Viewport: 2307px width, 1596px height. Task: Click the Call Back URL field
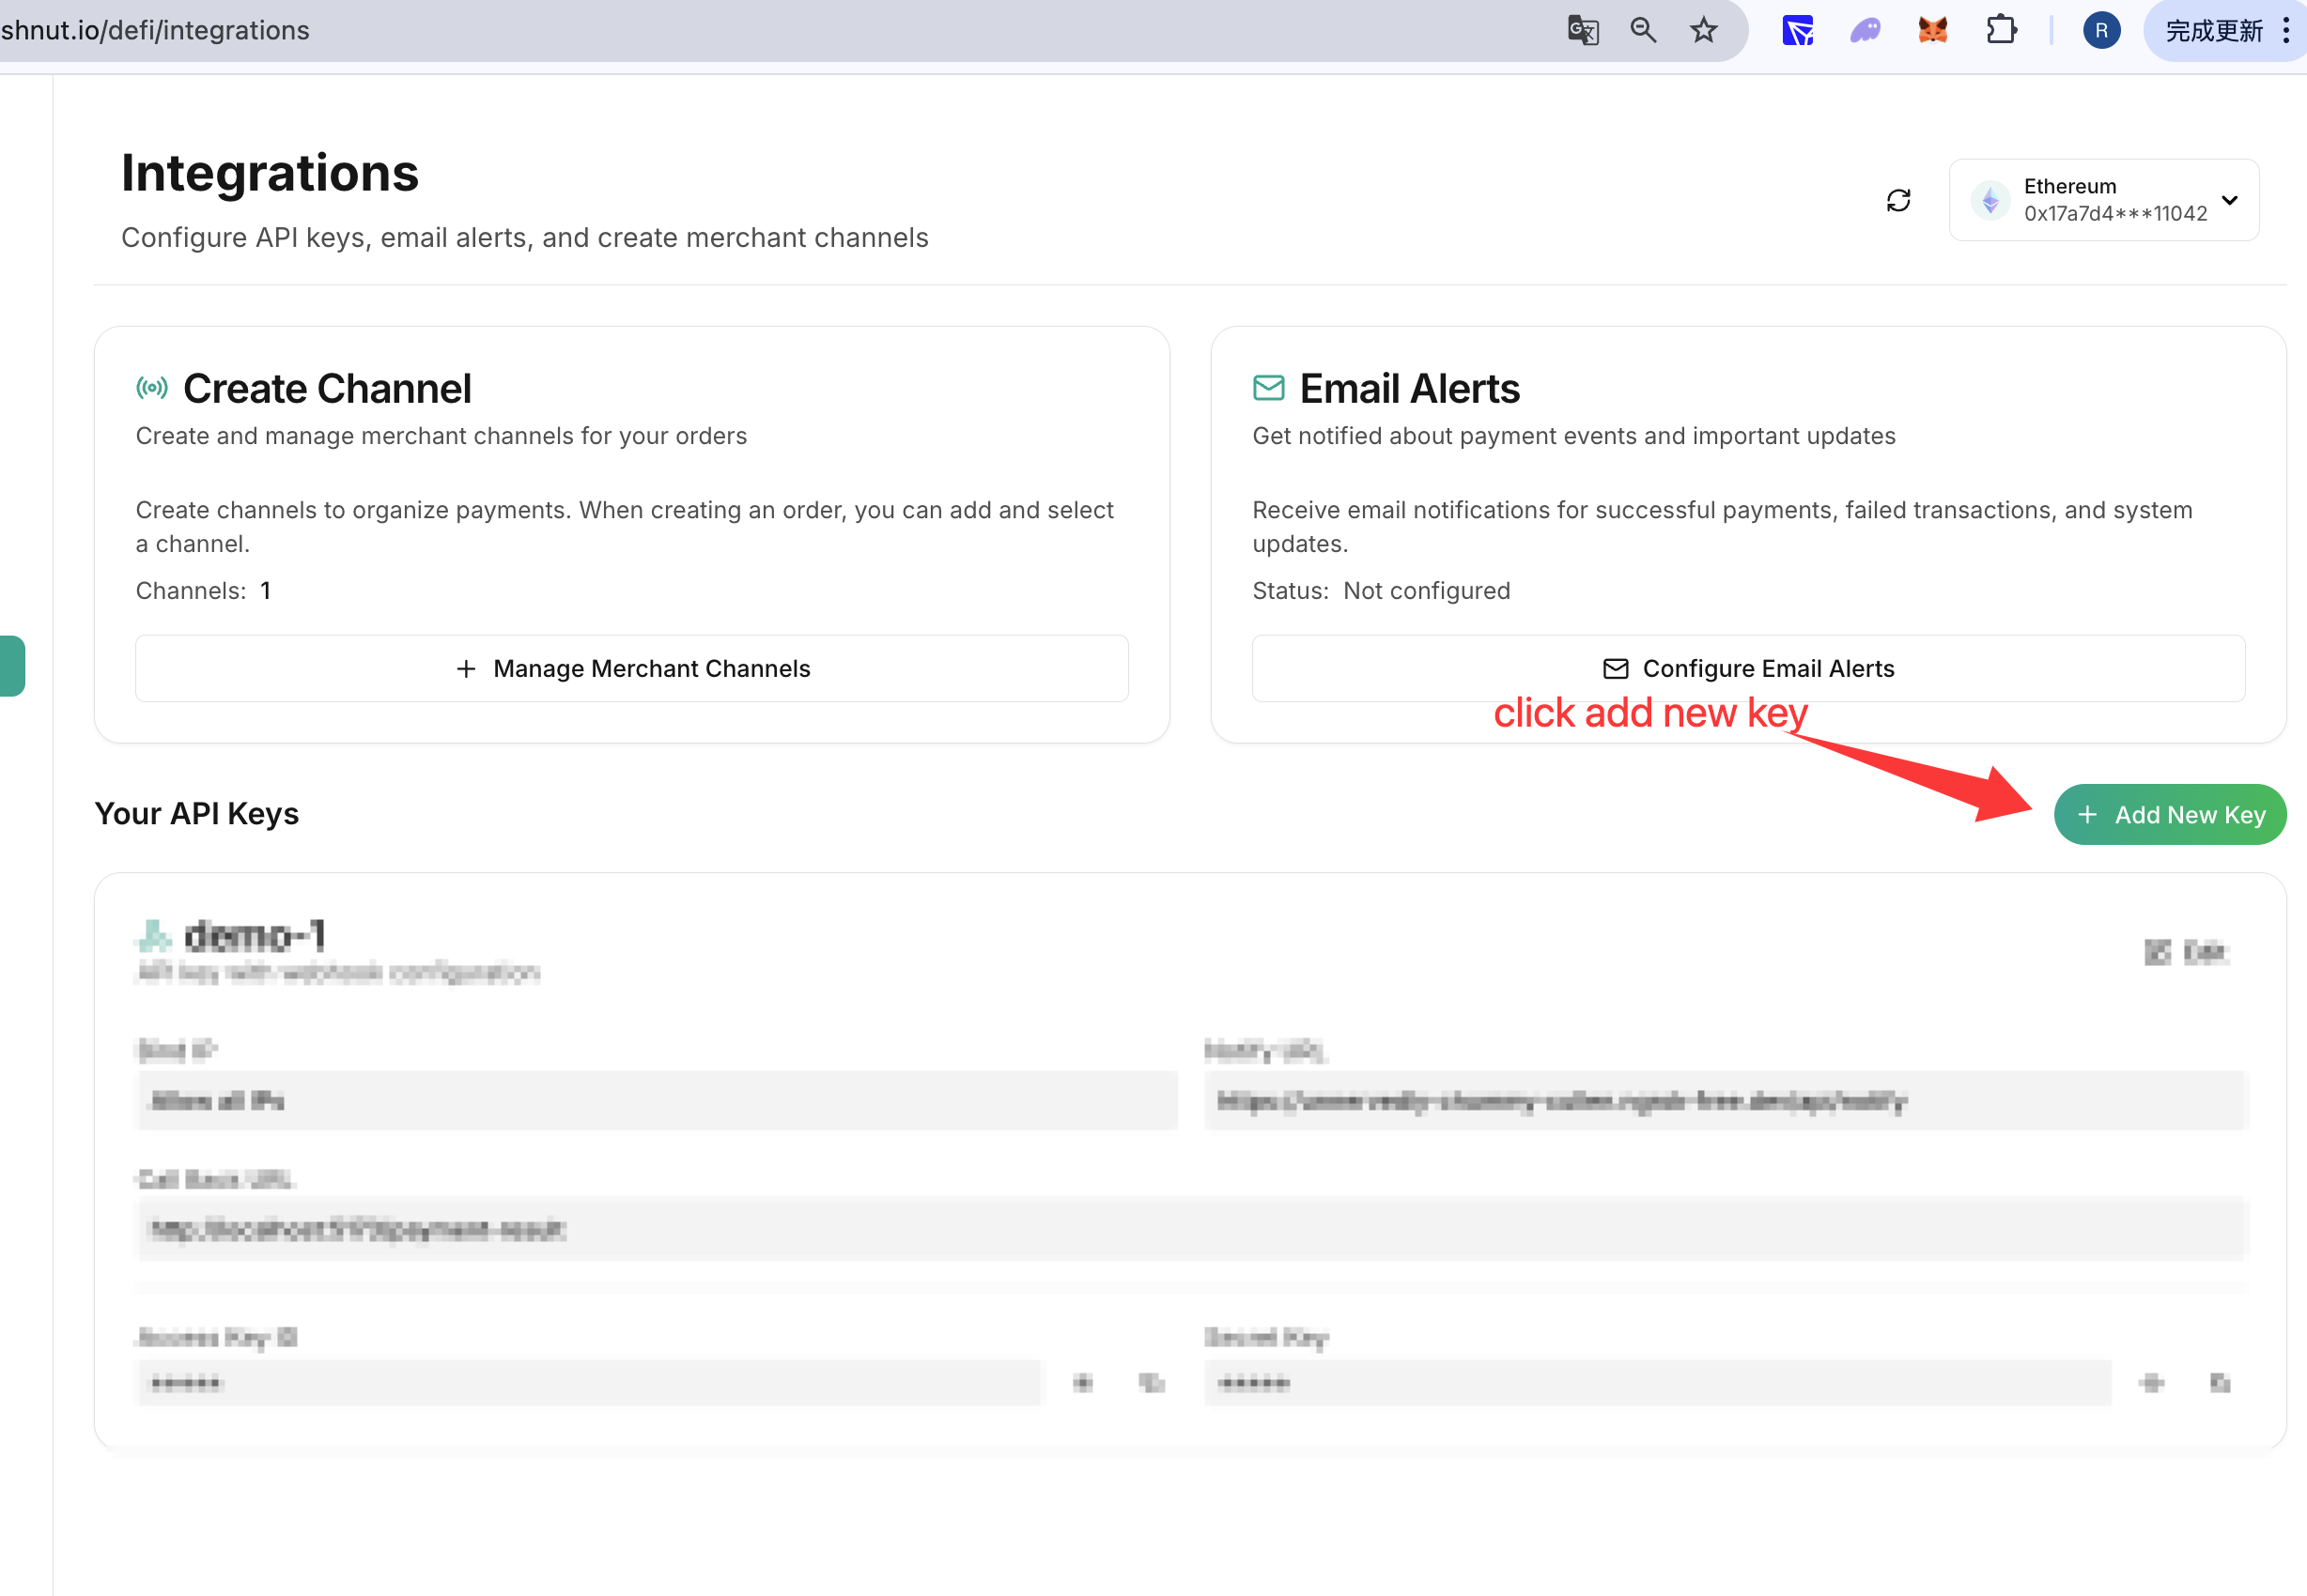click(1191, 1229)
